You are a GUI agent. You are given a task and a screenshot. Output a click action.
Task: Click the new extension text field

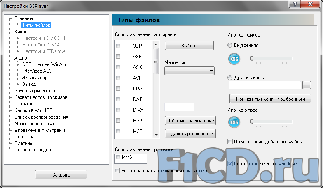pos(180,107)
